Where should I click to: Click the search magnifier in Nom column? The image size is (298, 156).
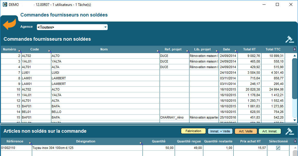pyautogui.click(x=158, y=51)
